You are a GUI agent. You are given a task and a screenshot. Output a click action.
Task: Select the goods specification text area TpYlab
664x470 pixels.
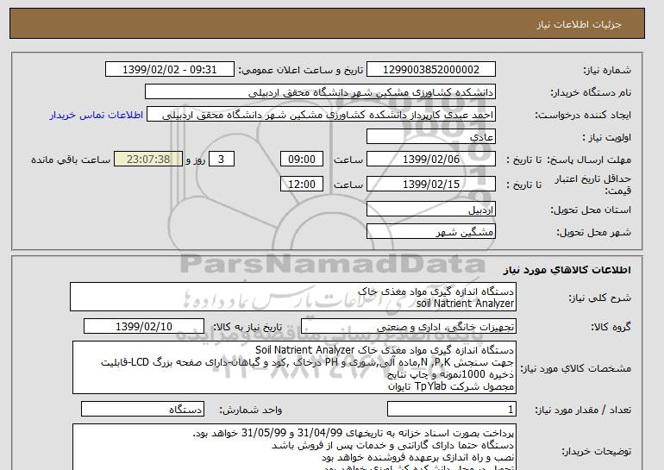[x=294, y=367]
